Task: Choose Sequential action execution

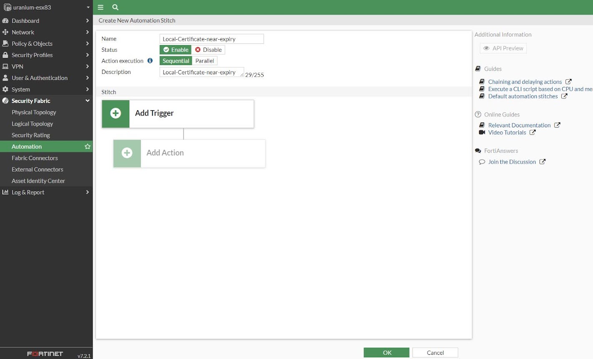Action: pyautogui.click(x=176, y=61)
